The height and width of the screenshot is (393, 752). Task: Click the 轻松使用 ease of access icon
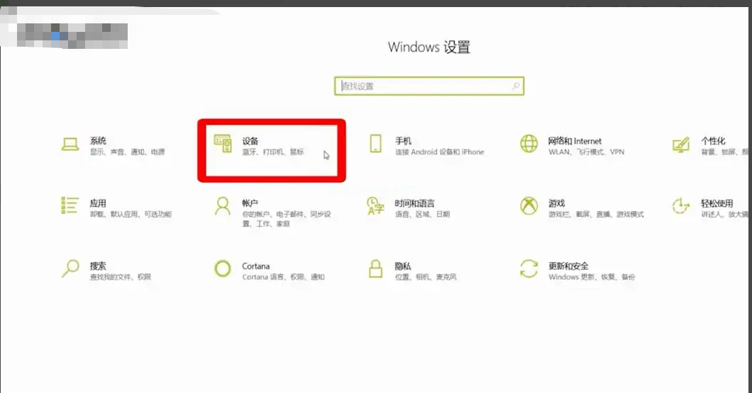[681, 206]
